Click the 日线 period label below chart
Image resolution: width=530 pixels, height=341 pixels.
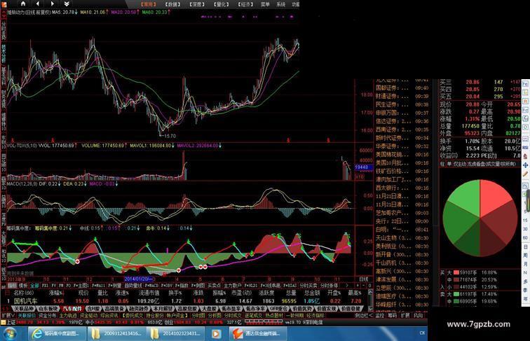(x=363, y=279)
